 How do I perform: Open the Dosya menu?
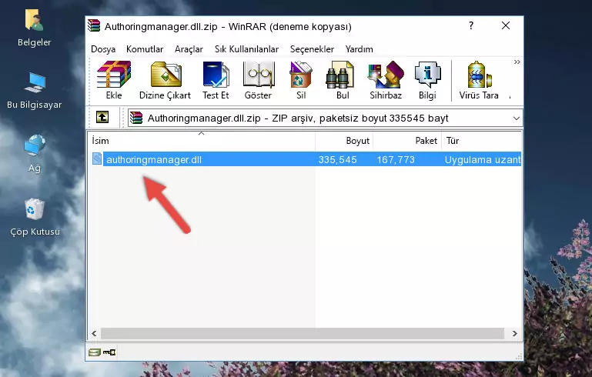[x=103, y=49]
